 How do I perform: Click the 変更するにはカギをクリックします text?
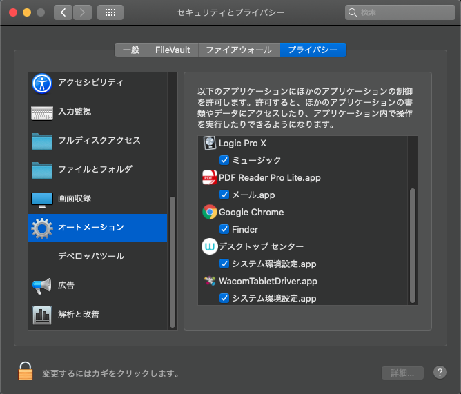pyautogui.click(x=111, y=373)
